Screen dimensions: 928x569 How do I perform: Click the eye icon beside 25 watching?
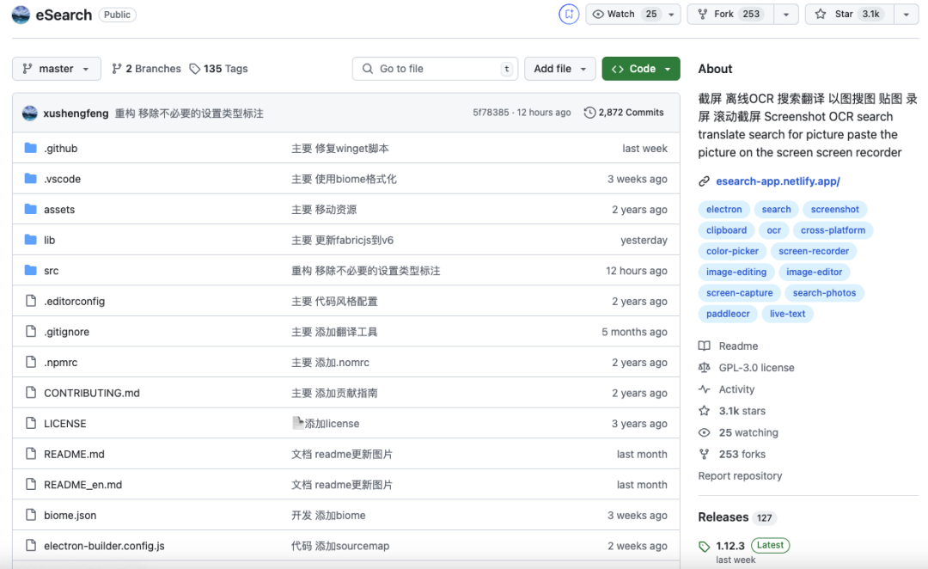pyautogui.click(x=705, y=433)
